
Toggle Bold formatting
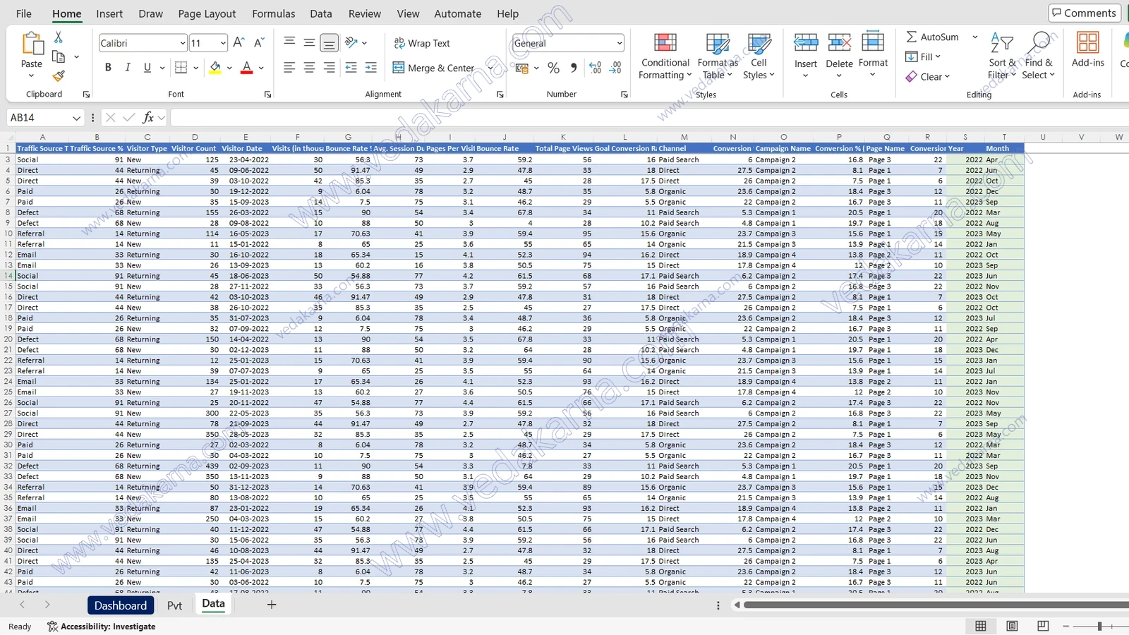[108, 68]
